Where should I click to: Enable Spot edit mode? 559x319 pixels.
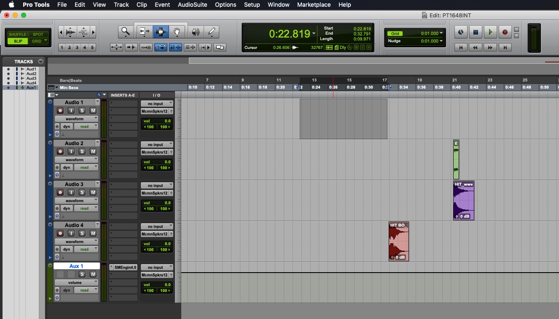[x=38, y=34]
